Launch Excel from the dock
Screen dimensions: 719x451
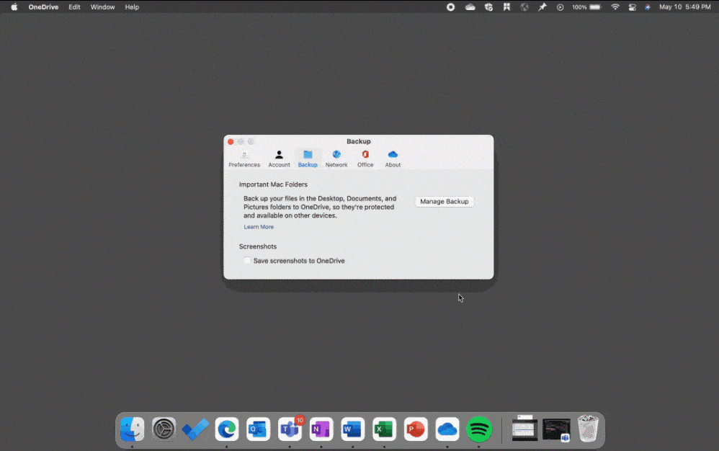click(384, 429)
